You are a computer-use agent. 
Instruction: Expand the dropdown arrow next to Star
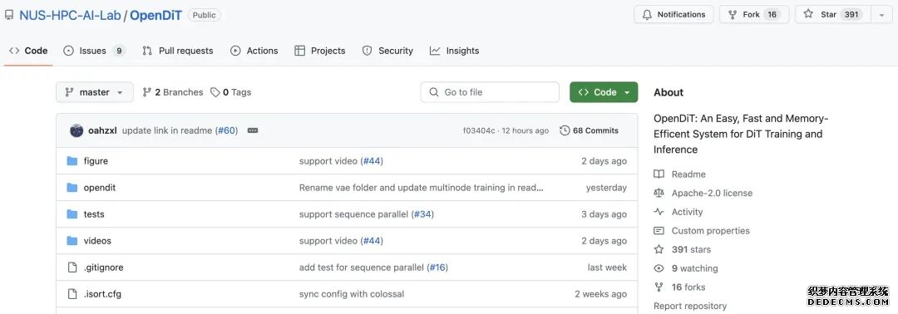[881, 14]
